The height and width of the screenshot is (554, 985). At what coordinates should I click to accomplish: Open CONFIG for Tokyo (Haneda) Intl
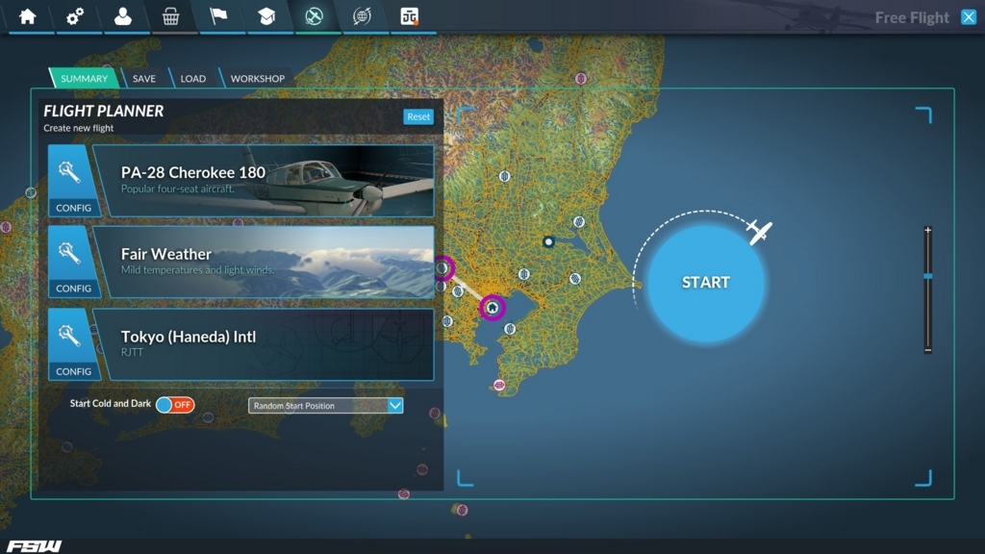click(73, 344)
